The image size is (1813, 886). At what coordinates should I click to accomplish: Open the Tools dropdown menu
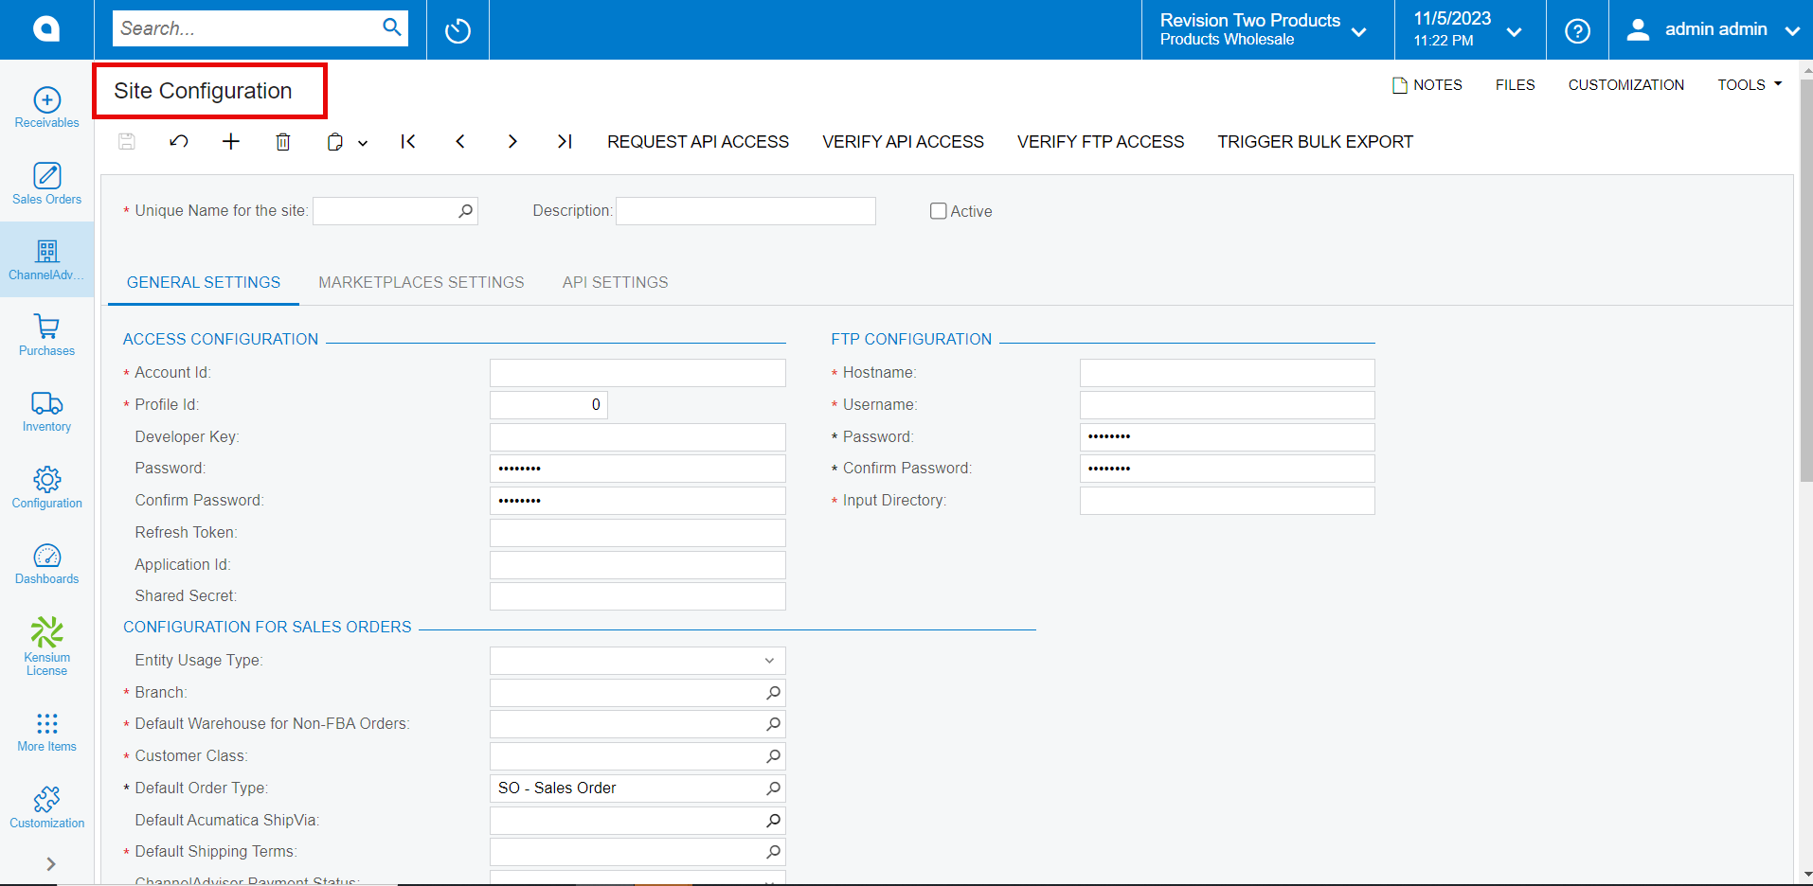tap(1748, 84)
